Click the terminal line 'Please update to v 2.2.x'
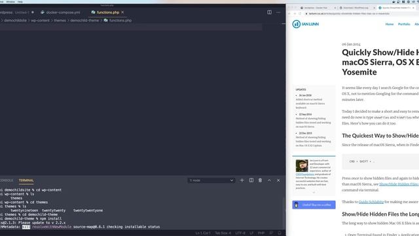The width and height of the screenshot is (419, 236). pyautogui.click(x=33, y=223)
